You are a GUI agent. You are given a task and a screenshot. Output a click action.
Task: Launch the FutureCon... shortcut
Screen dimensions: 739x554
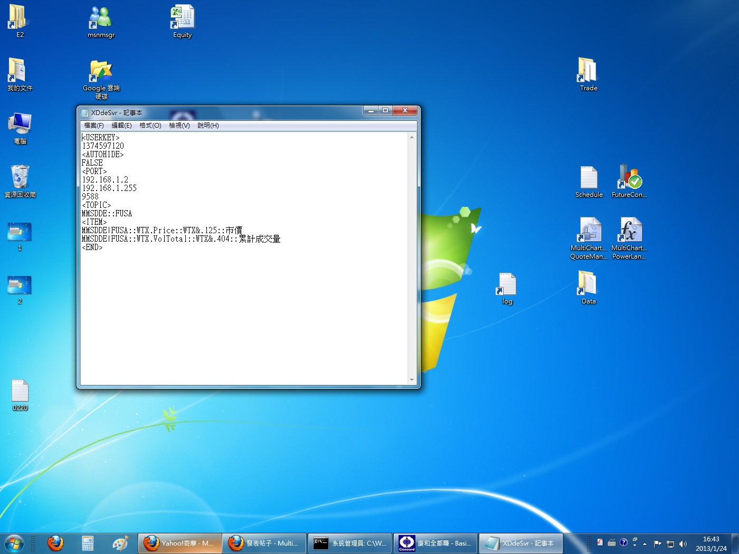629,181
